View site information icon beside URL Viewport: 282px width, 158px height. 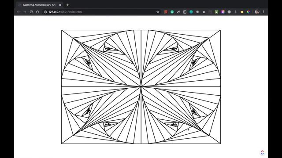[x=45, y=12]
